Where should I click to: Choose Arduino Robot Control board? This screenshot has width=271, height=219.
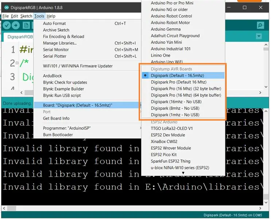(x=183, y=16)
